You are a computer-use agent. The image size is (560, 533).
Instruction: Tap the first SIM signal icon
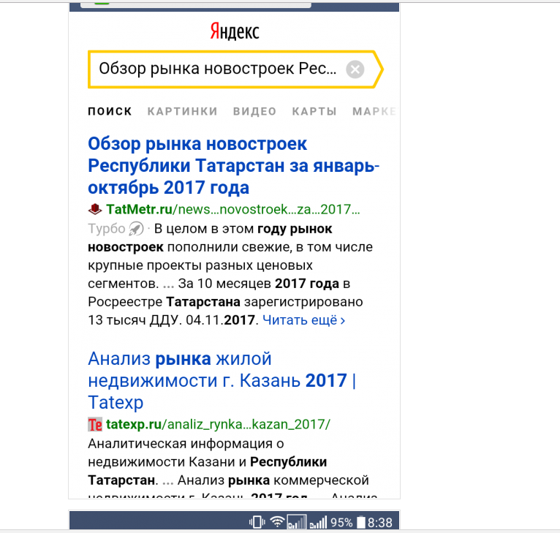(x=296, y=522)
